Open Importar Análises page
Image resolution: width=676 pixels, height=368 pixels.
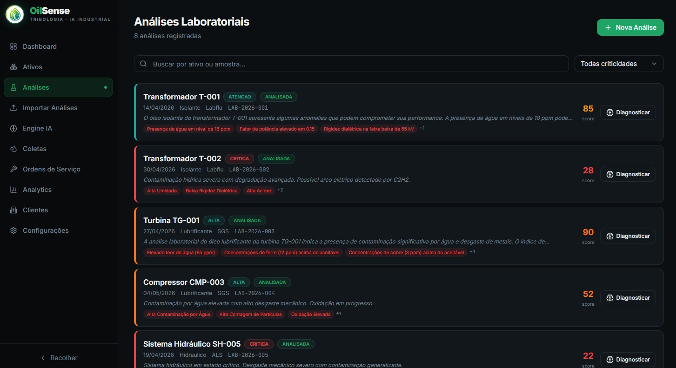pos(58,108)
